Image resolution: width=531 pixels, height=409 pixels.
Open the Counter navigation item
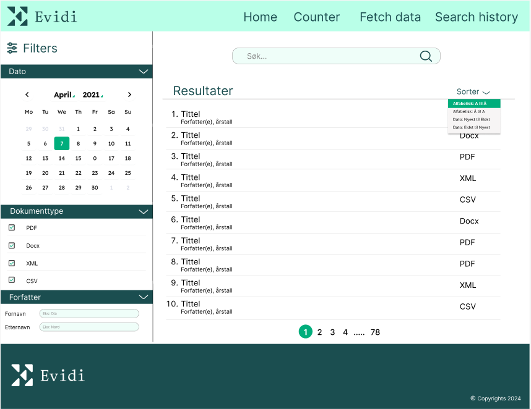click(x=317, y=17)
